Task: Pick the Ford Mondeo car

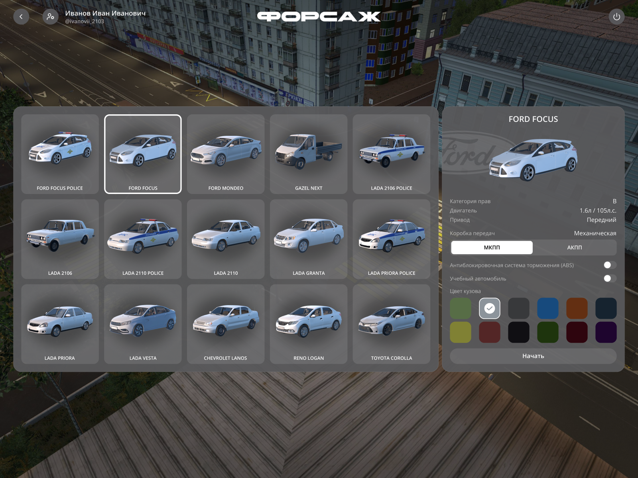Action: (x=226, y=154)
